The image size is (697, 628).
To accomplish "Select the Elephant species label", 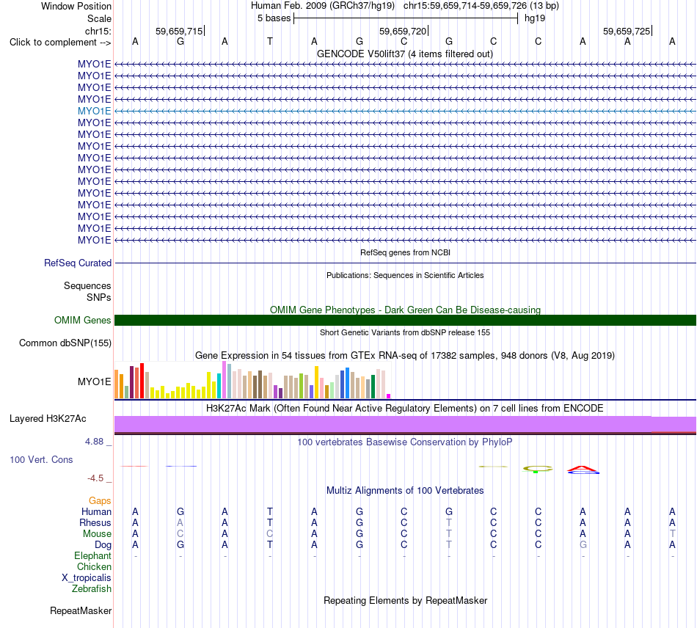I will click(92, 556).
